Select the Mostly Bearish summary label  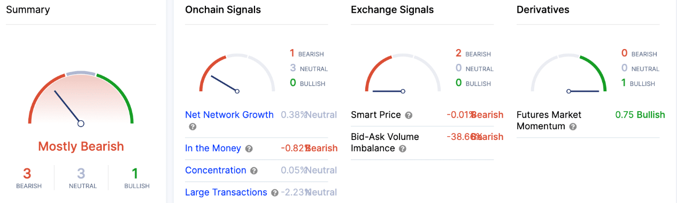[81, 146]
